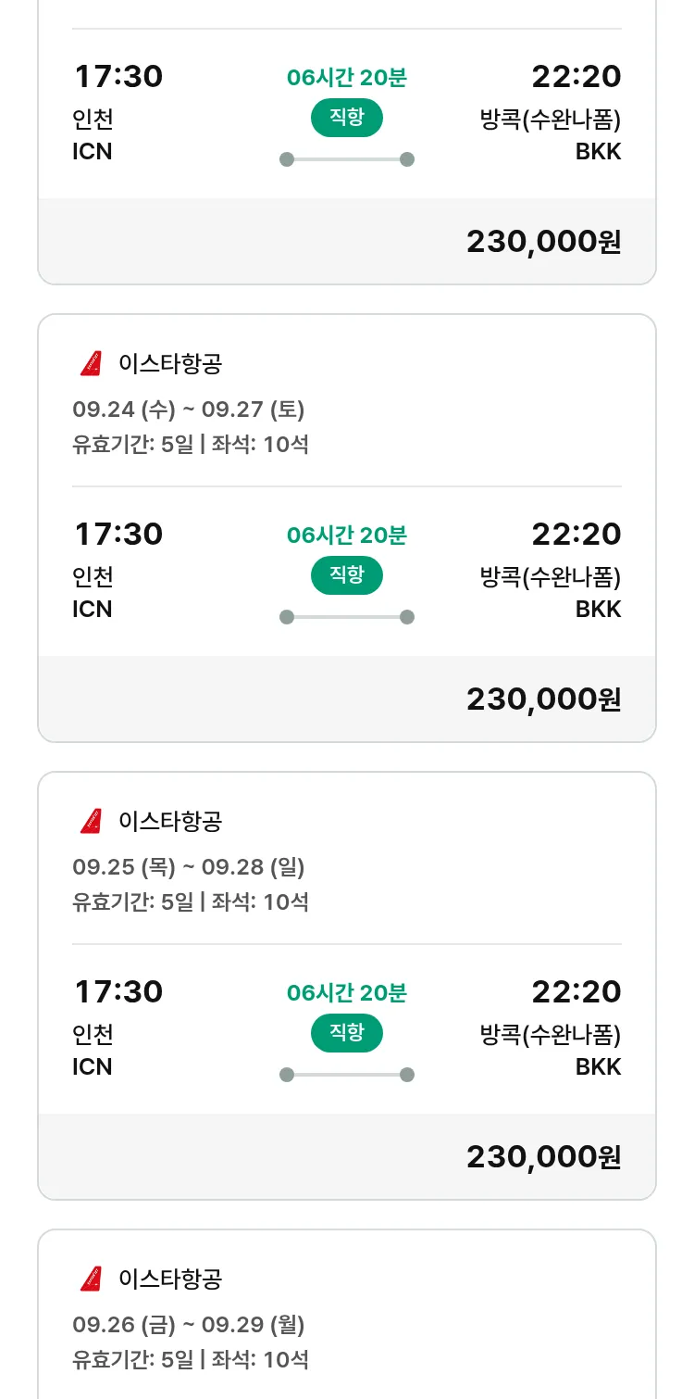The width and height of the screenshot is (694, 1399).
Task: Click the 이스타항공 name in the 09.24 card
Action: (x=170, y=364)
